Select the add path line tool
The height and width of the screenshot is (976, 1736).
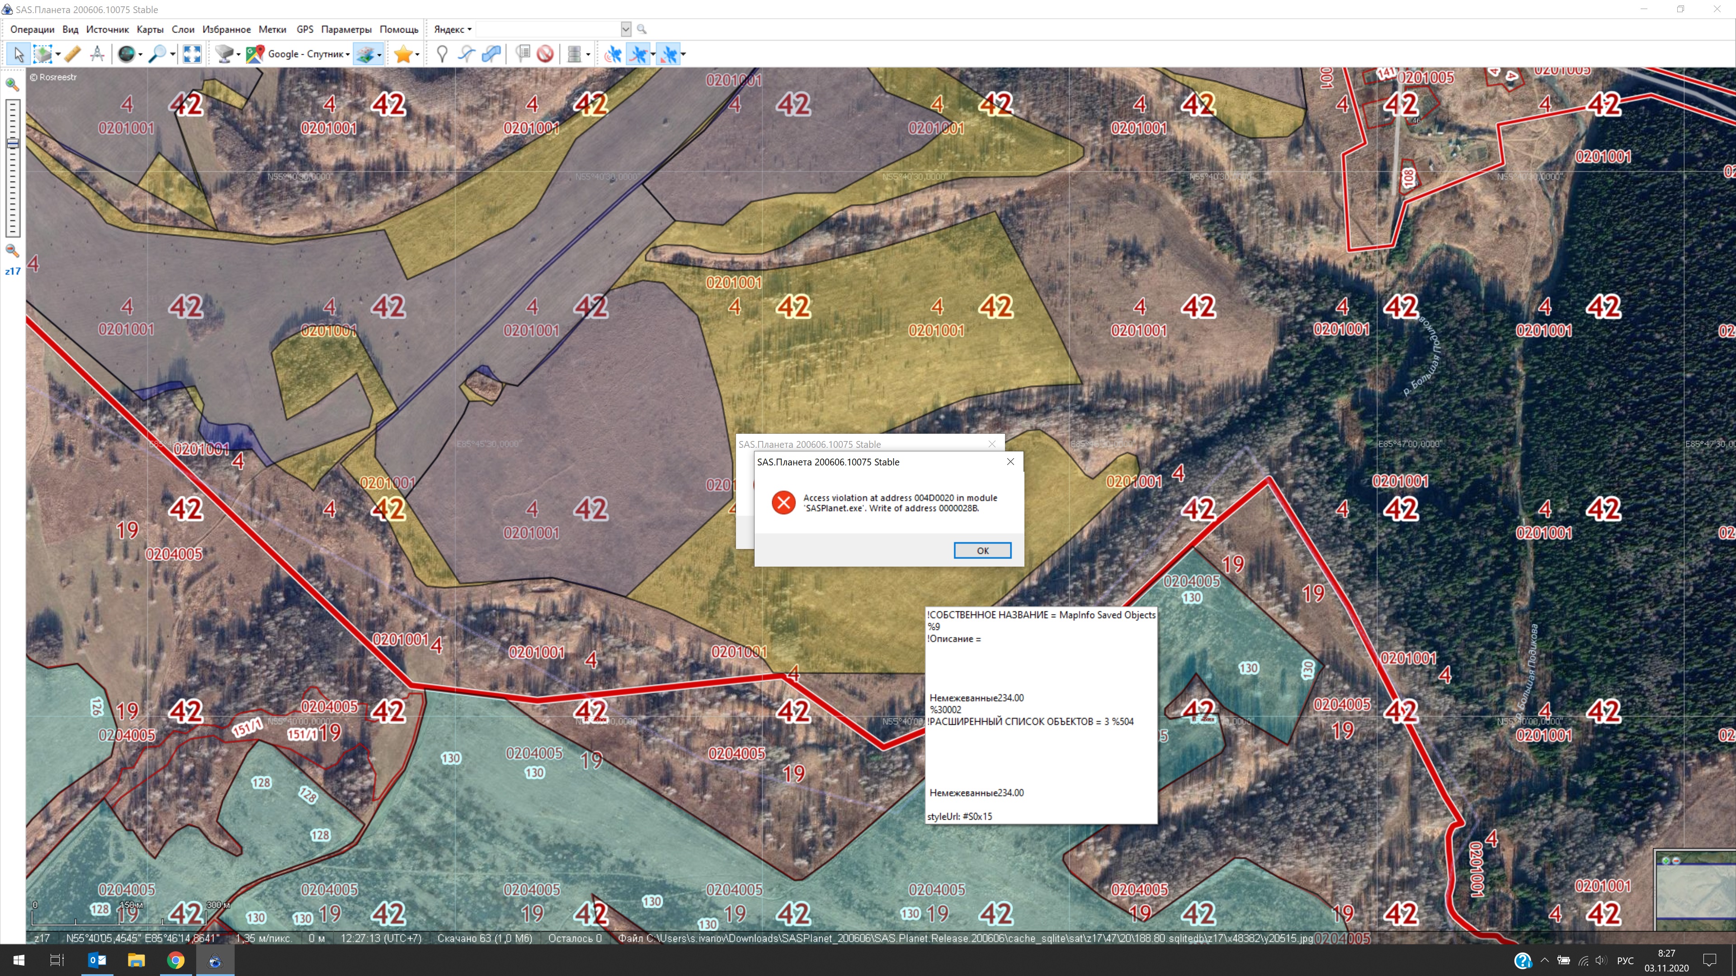coord(467,54)
